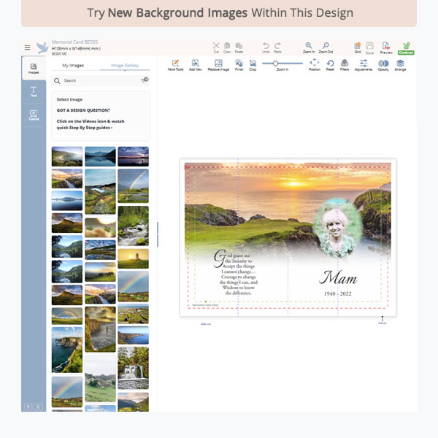Click the Add New image icon
Viewport: 438px width, 438px height.
(196, 64)
